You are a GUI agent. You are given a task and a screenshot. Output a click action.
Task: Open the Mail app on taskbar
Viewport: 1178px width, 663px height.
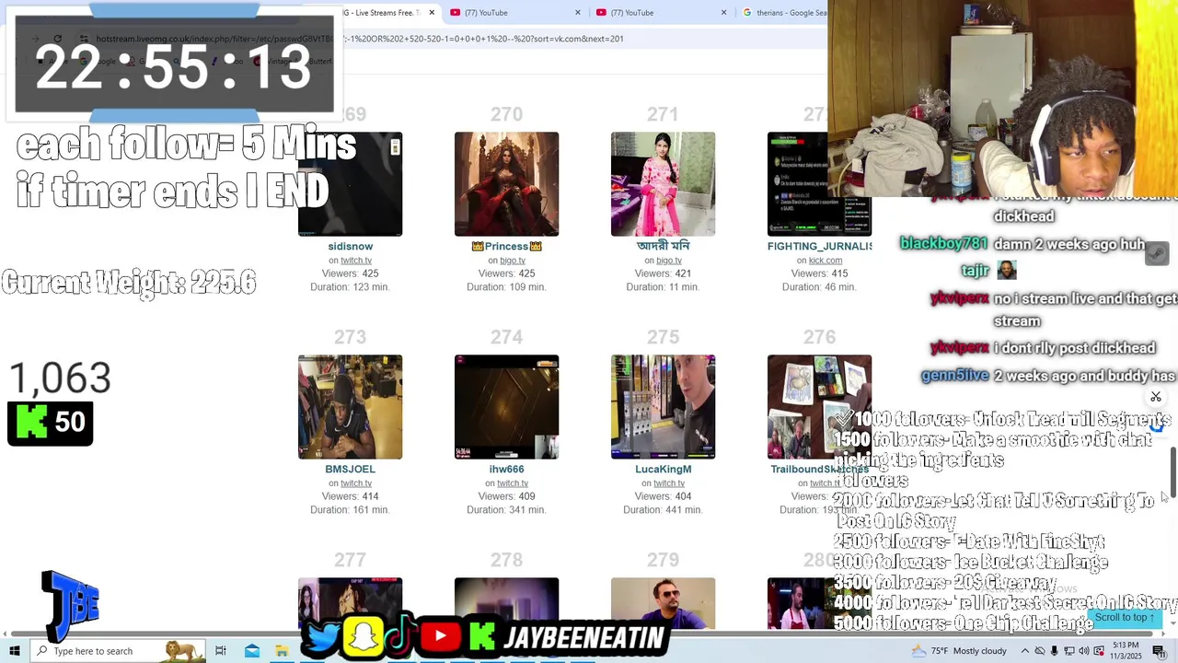252,651
